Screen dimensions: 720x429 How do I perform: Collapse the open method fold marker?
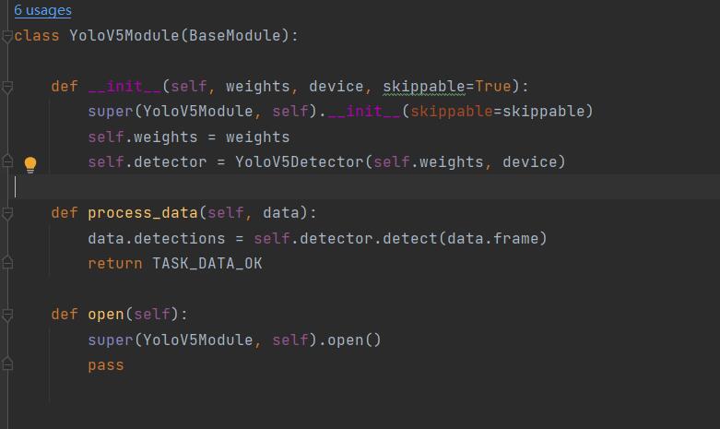6,316
